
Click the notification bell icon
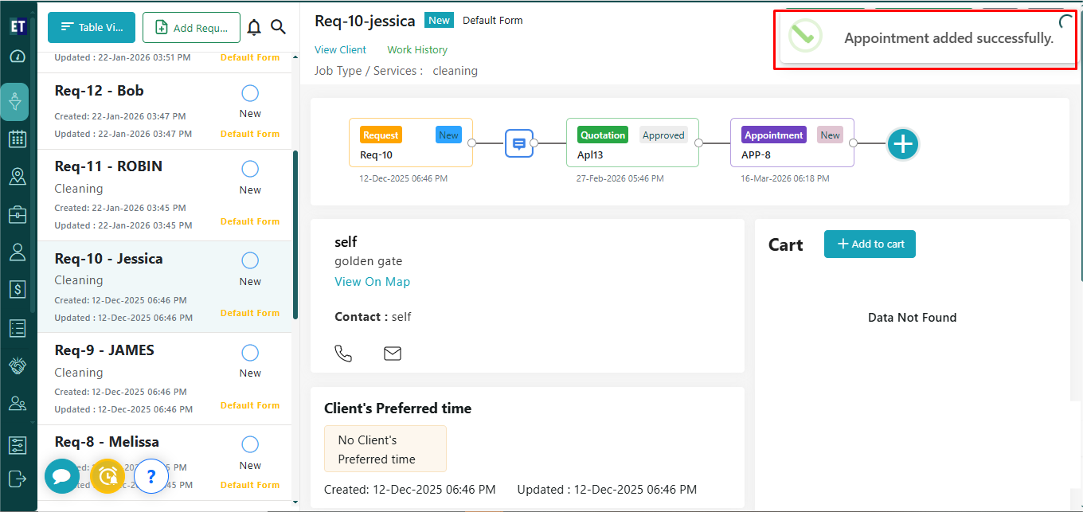pos(254,27)
